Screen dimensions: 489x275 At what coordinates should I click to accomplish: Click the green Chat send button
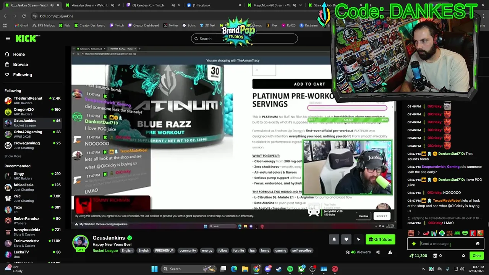tap(477, 256)
